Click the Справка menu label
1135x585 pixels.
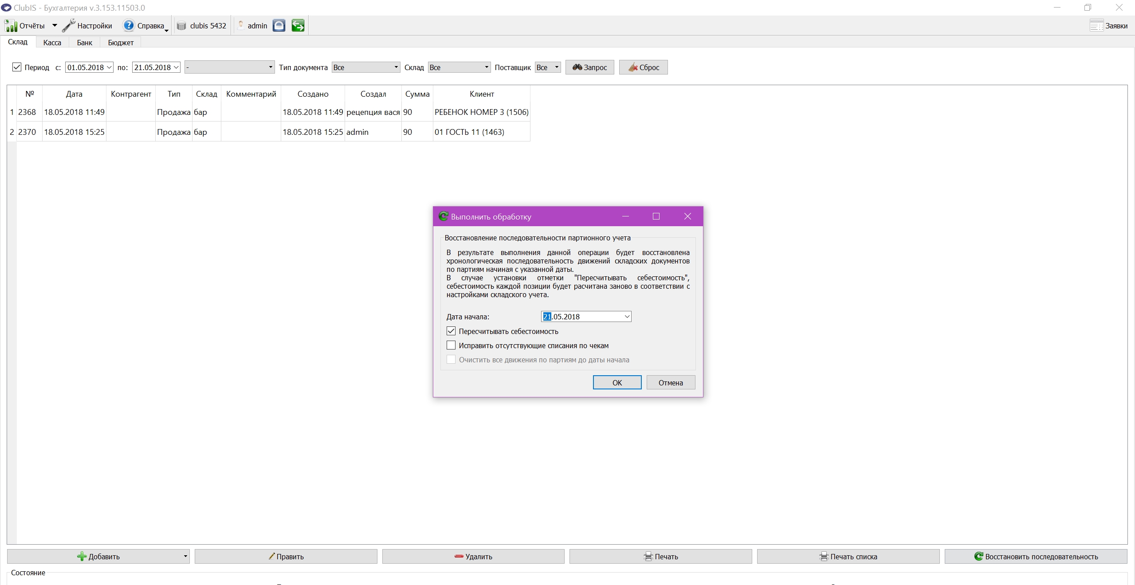click(151, 26)
